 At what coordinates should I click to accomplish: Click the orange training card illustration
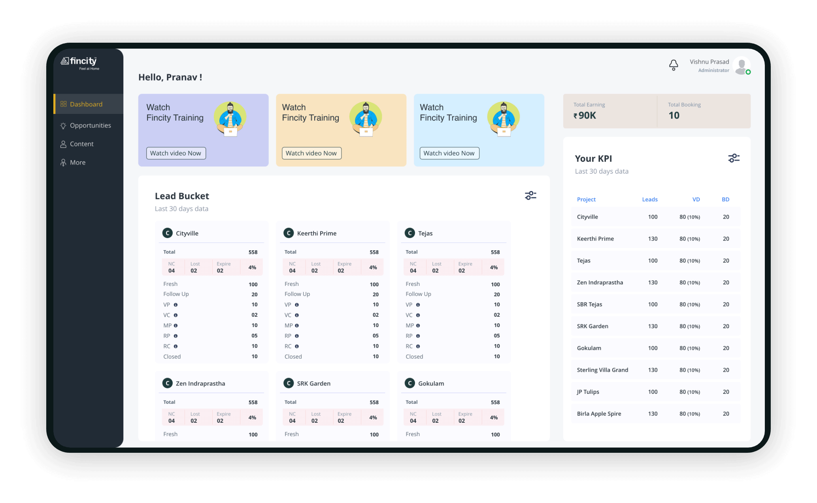point(366,119)
